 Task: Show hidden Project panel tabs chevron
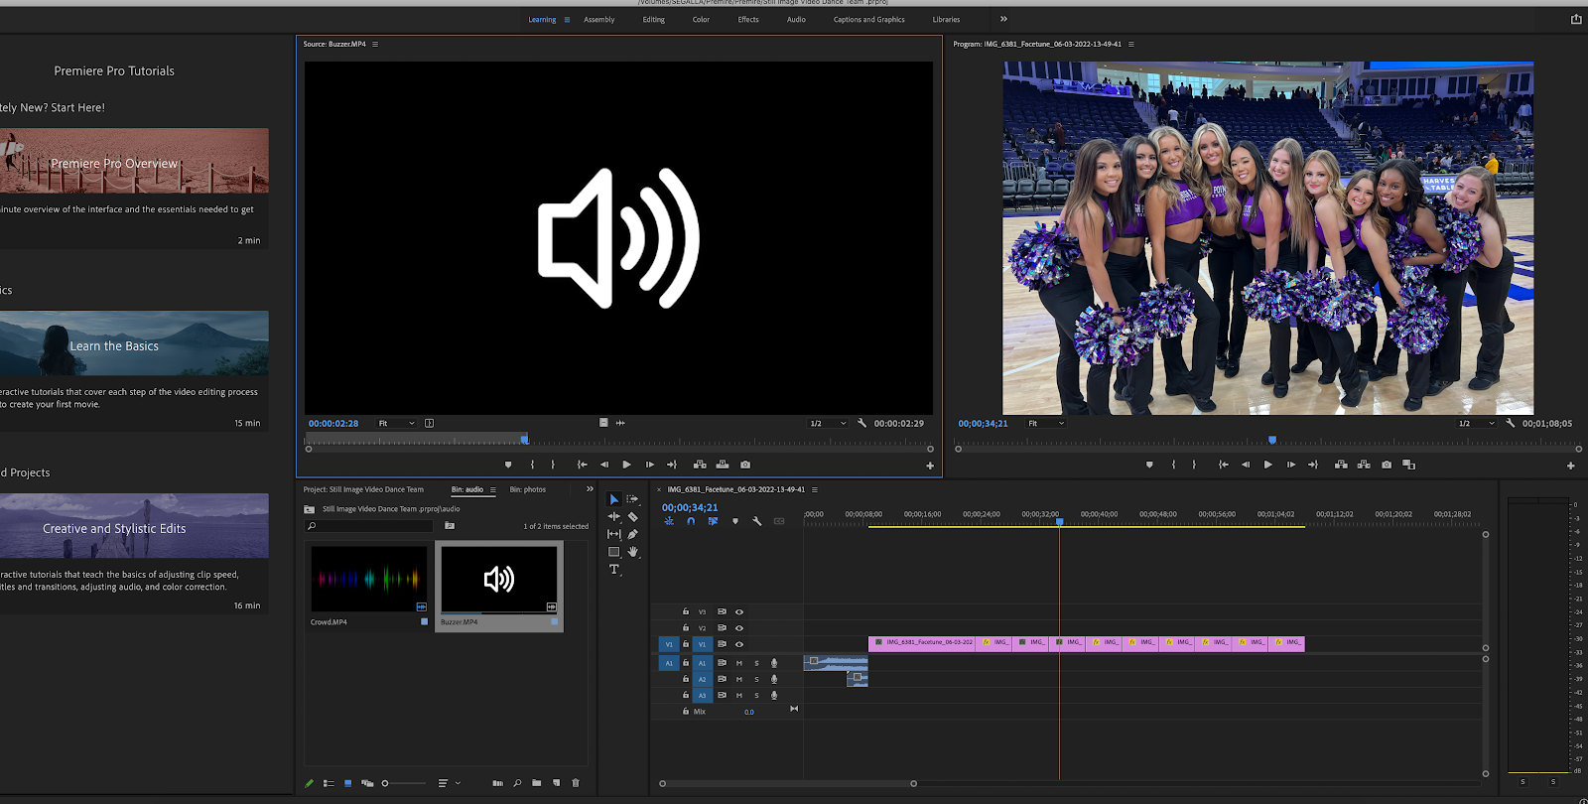pyautogui.click(x=590, y=489)
